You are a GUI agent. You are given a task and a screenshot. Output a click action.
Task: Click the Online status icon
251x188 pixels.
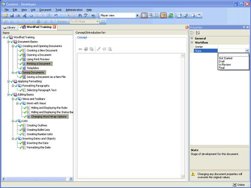click(x=235, y=185)
